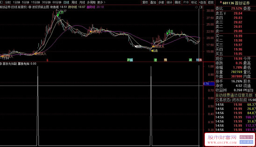Open the 统计 statistics tool
Screen dimensions: 256x147
point(169,3)
